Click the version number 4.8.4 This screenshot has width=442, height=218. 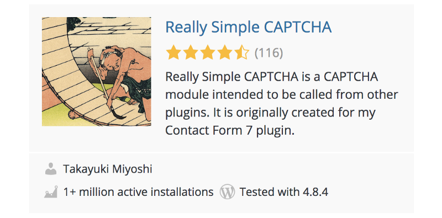click(315, 192)
